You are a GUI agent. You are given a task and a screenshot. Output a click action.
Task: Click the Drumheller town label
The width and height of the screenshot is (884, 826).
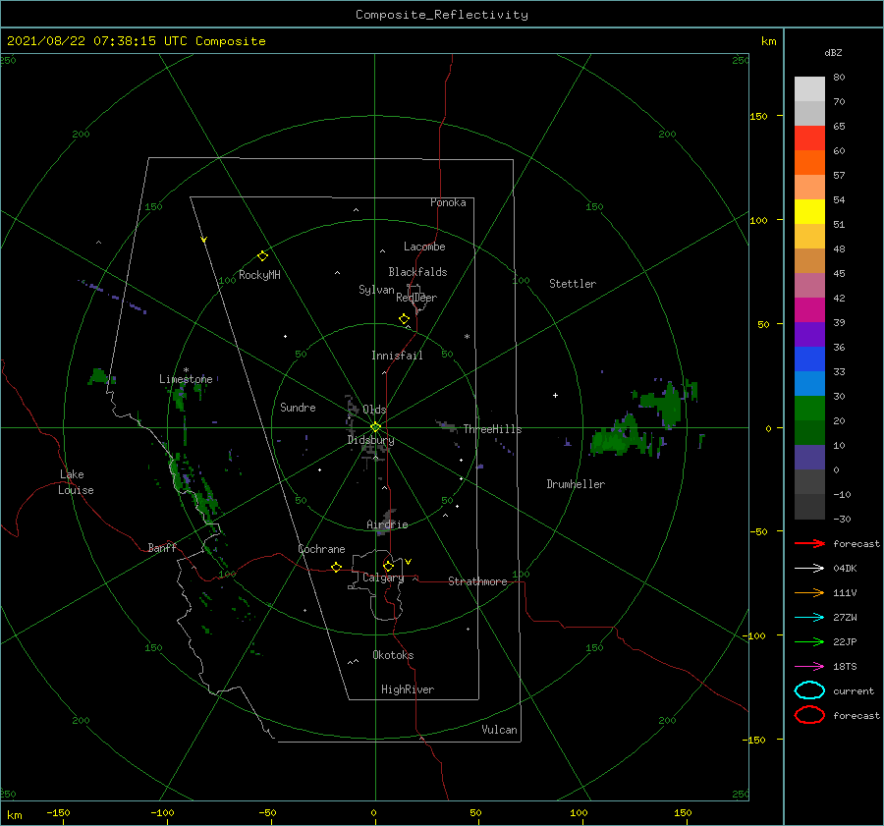[x=576, y=484]
